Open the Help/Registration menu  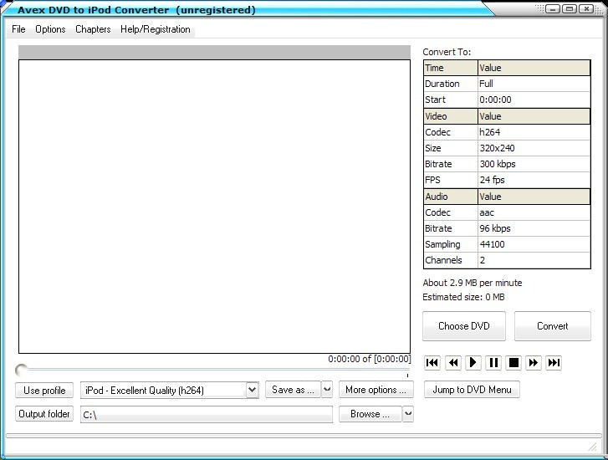tap(155, 29)
